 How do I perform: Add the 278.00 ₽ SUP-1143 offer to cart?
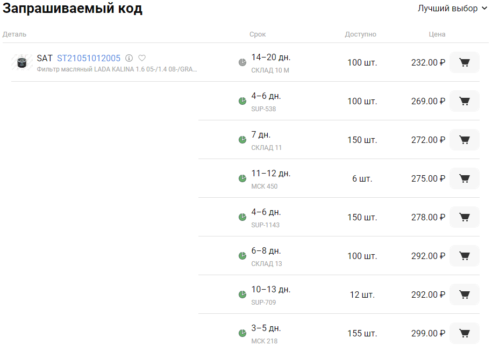click(x=465, y=217)
